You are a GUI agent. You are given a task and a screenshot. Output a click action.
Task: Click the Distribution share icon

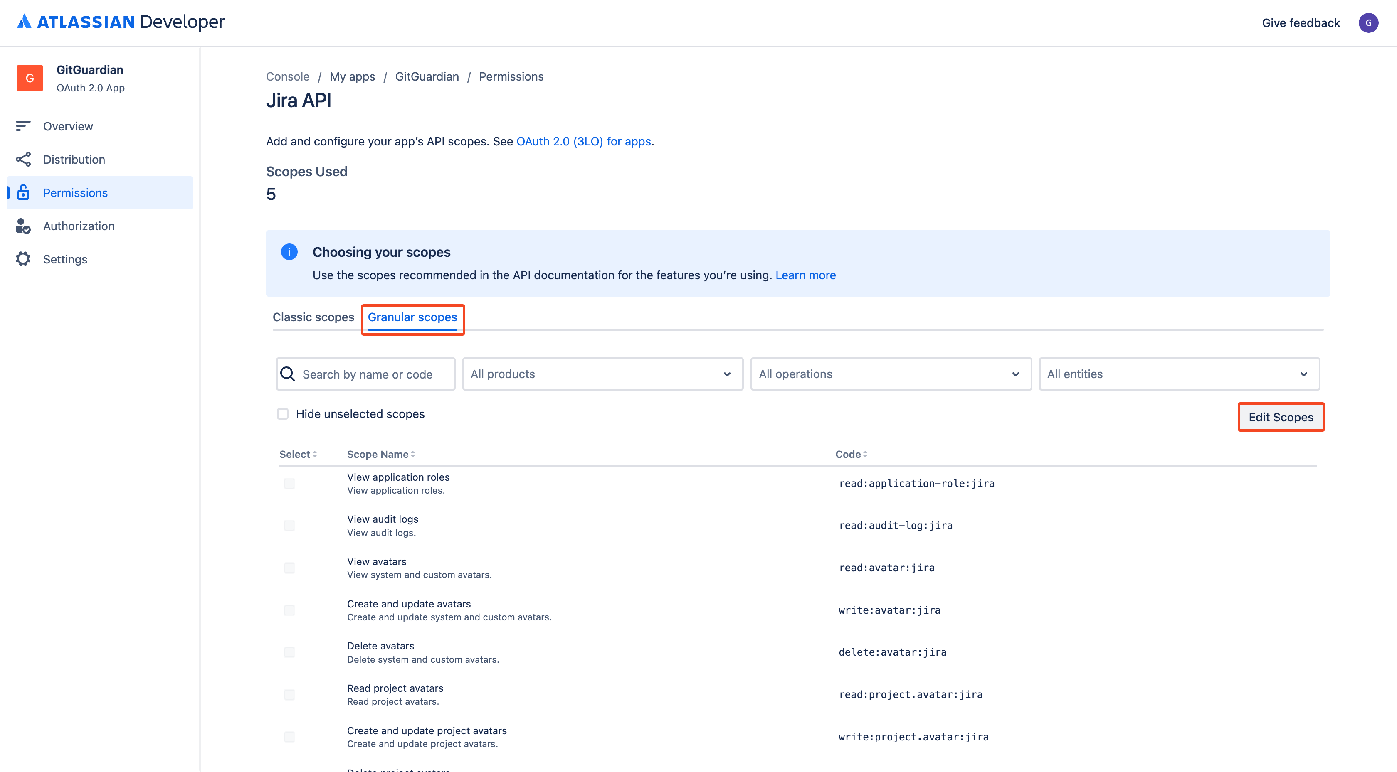point(23,160)
